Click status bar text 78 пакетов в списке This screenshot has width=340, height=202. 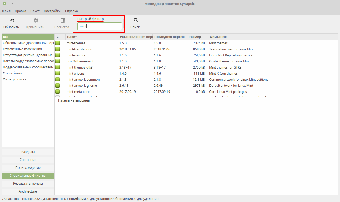[x=17, y=199]
